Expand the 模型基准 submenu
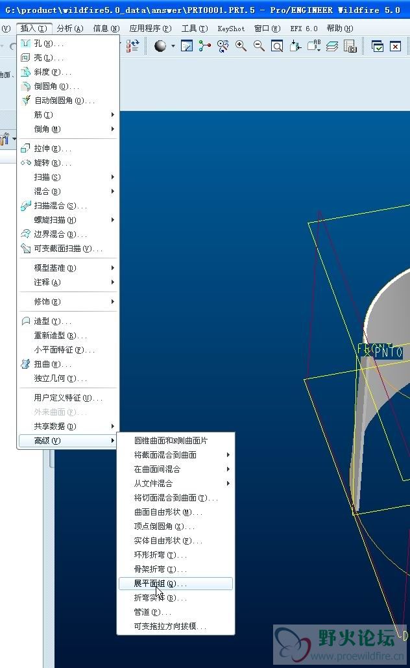The height and width of the screenshot is (668, 410). pyautogui.click(x=68, y=268)
